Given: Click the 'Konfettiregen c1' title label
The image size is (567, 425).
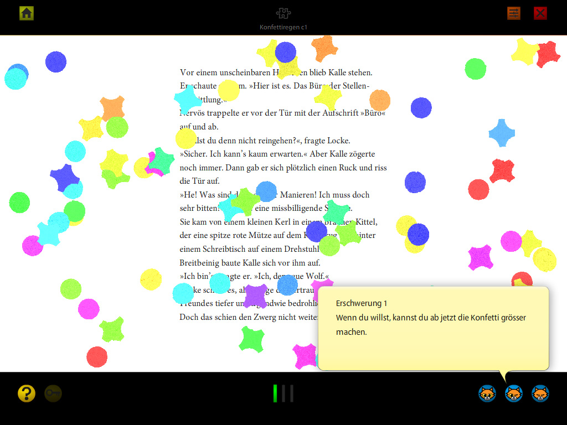Looking at the screenshot, I should coord(283,27).
